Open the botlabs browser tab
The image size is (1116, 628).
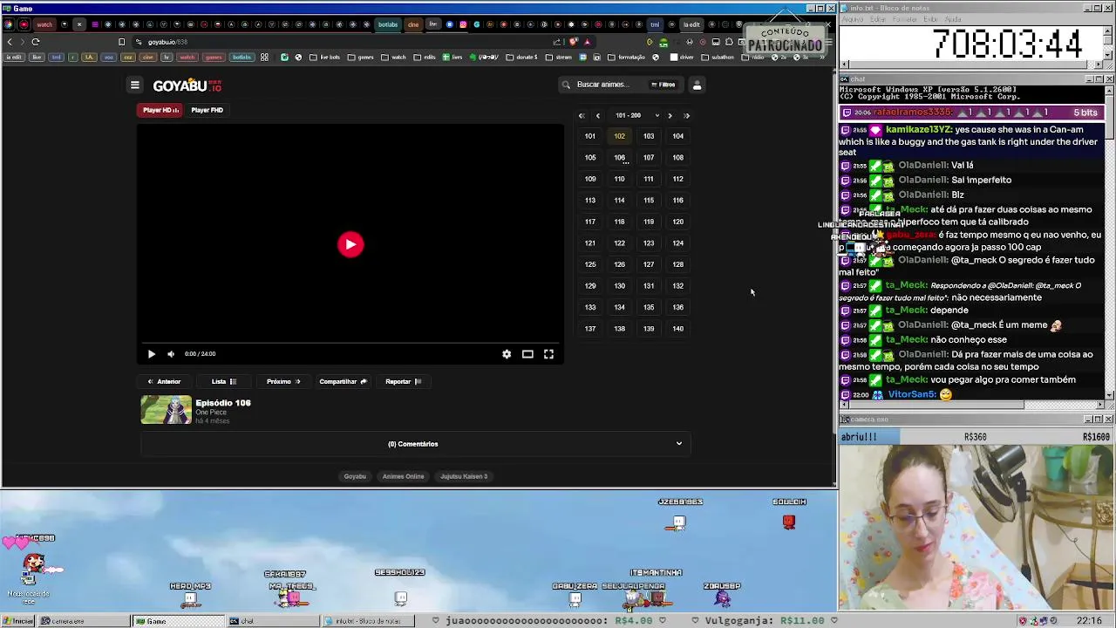click(x=387, y=24)
